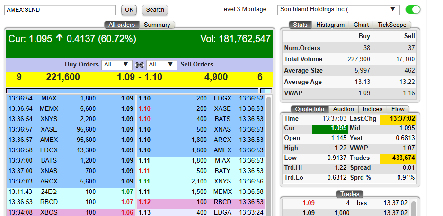The height and width of the screenshot is (216, 443).
Task: Click the XNYS 2,100 sell order row
Action: click(201, 182)
